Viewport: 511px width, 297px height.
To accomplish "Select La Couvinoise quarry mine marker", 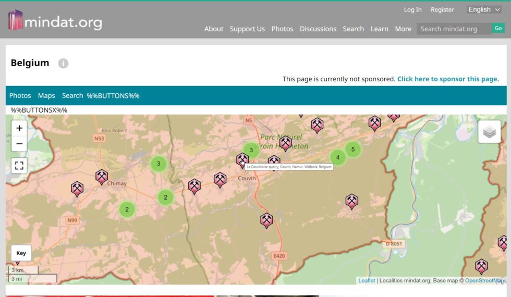I will (242, 159).
